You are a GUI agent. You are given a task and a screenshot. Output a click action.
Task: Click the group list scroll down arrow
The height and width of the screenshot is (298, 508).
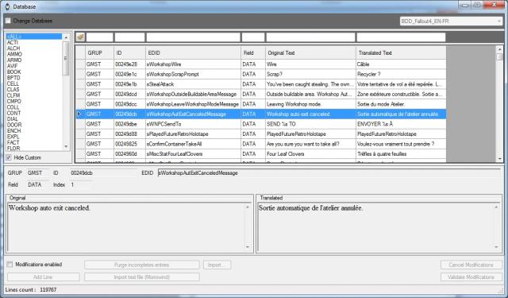pos(66,146)
